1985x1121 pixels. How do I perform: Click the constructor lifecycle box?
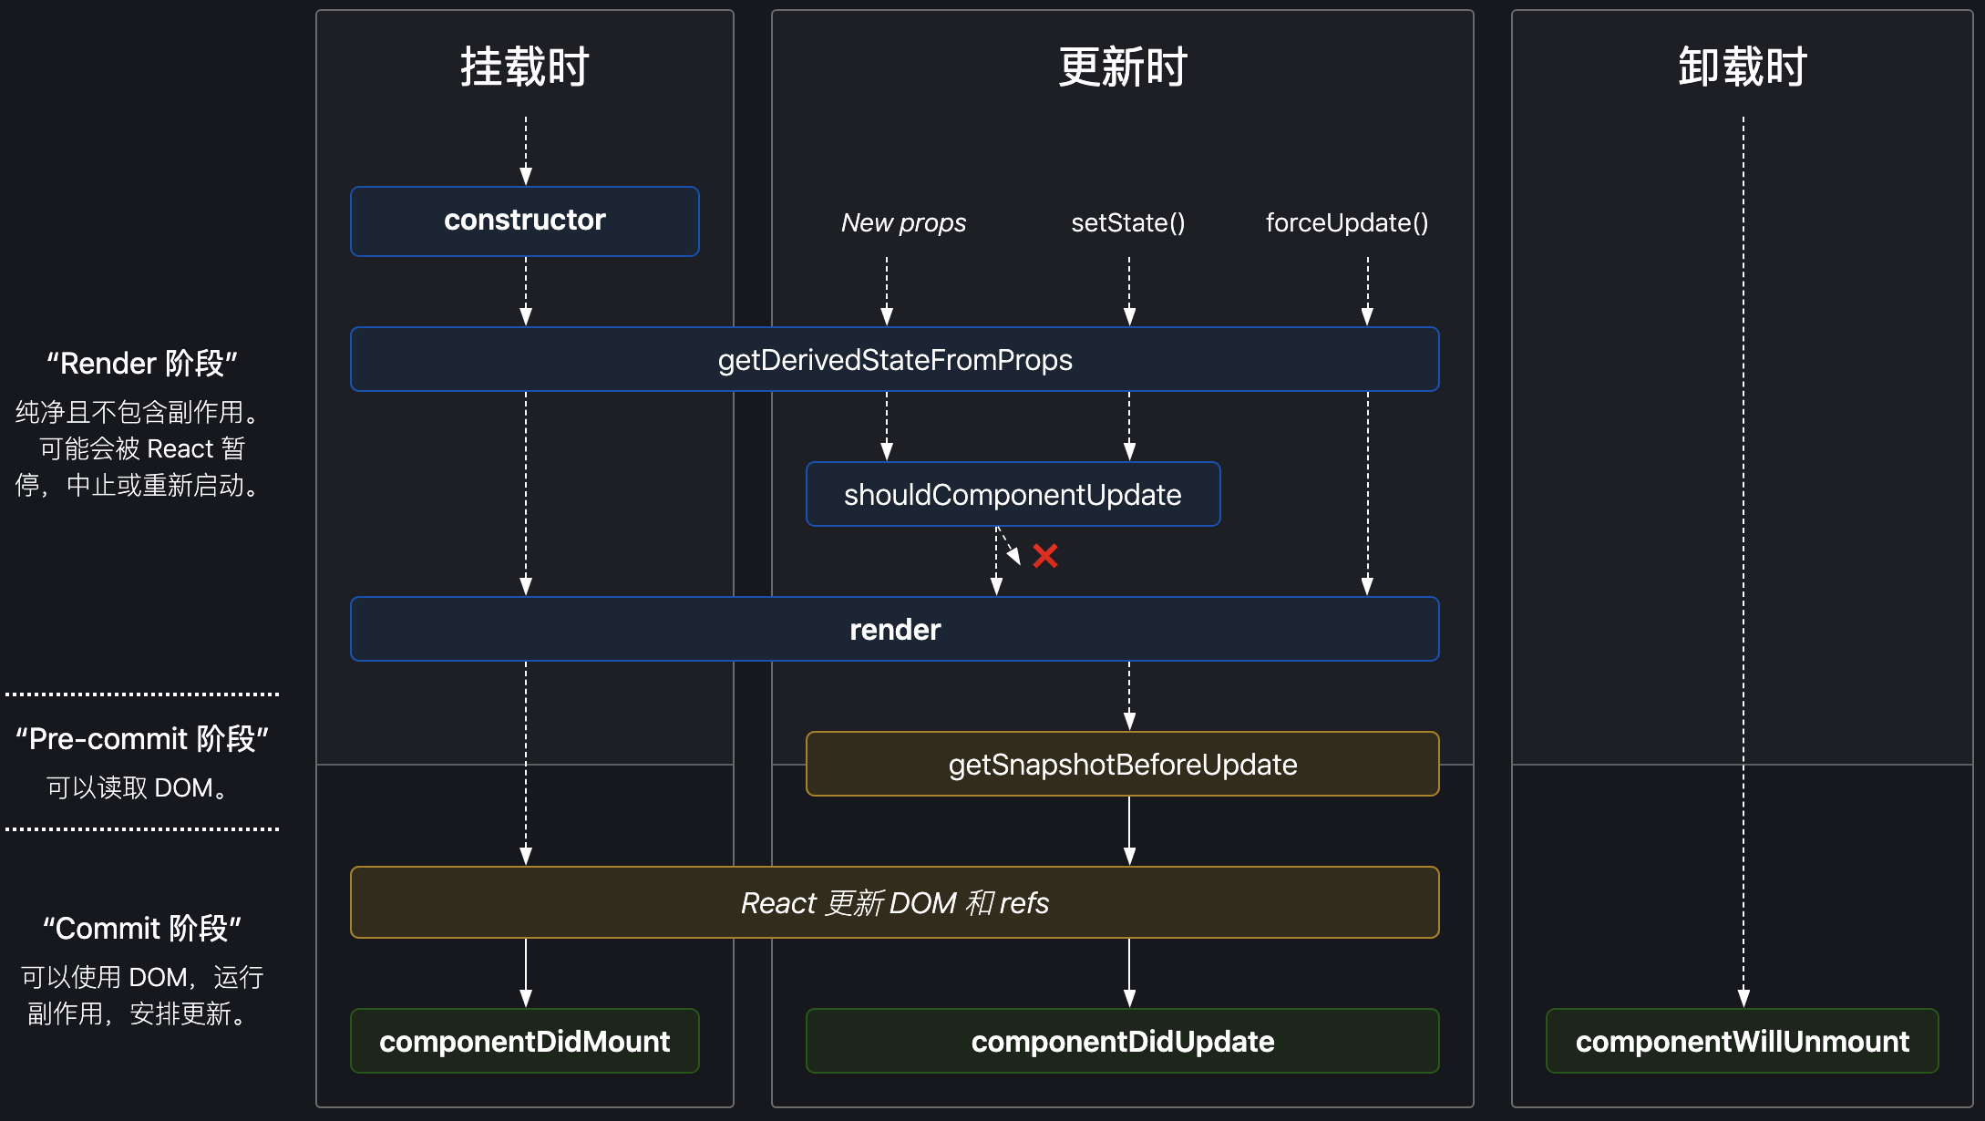coord(524,221)
